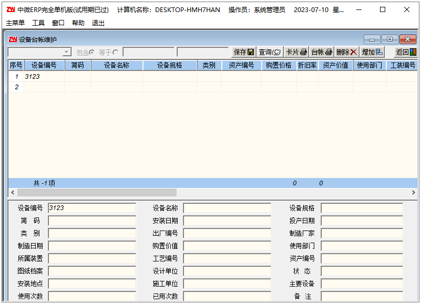The height and width of the screenshot is (304, 421).
Task: Click the 备注 input field
Action: tap(362, 296)
